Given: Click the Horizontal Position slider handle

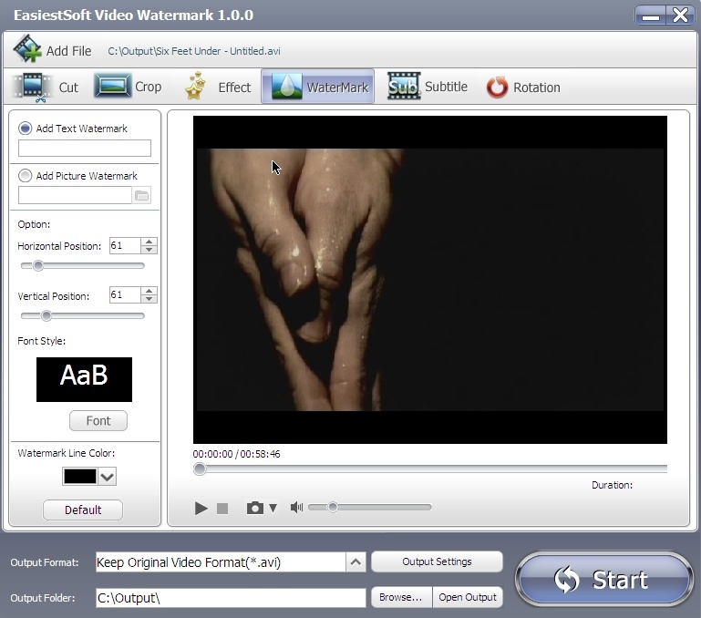Looking at the screenshot, I should click(x=38, y=265).
